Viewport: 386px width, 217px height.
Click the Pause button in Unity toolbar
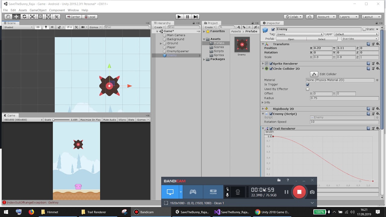pos(187,17)
